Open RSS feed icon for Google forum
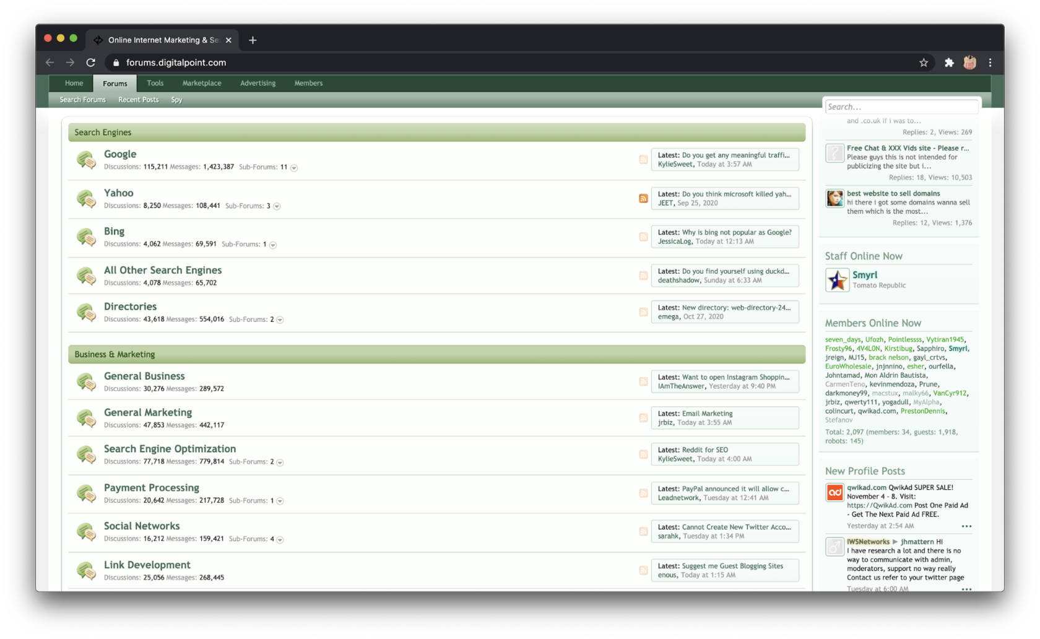This screenshot has width=1040, height=639. point(643,160)
